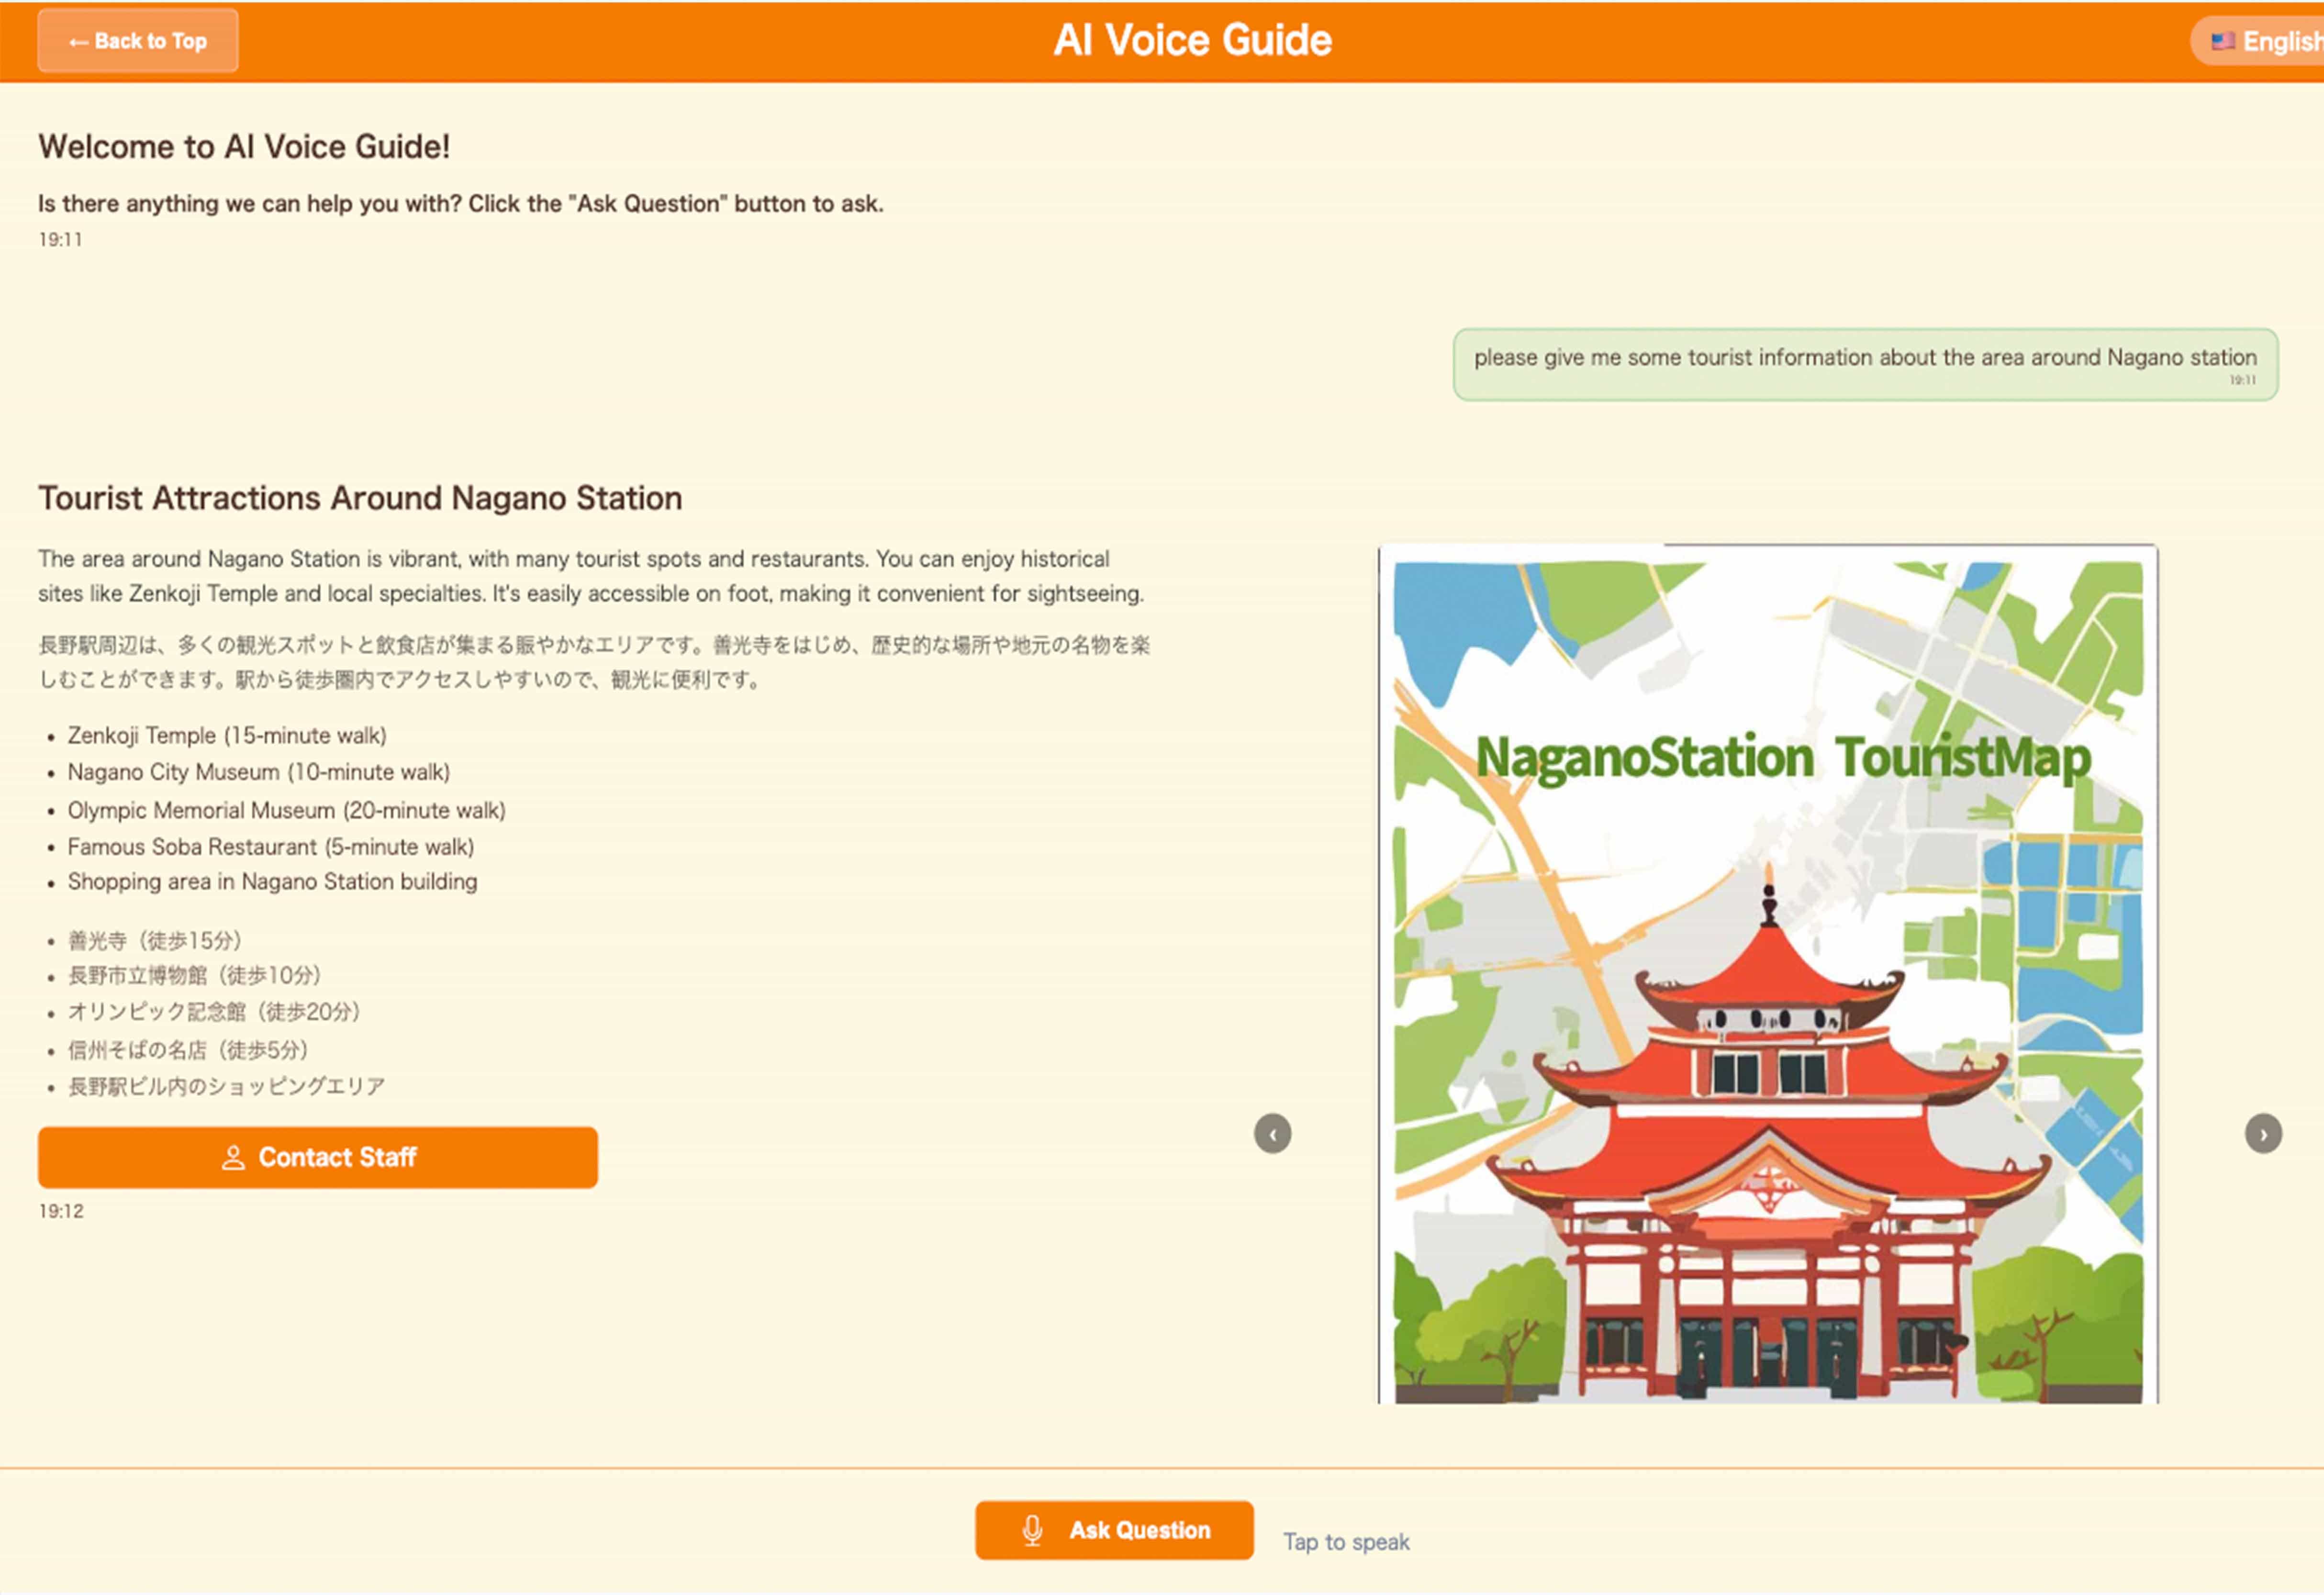Open the NaganoStation TouristMap image
The height and width of the screenshot is (1595, 2324).
point(1767,975)
